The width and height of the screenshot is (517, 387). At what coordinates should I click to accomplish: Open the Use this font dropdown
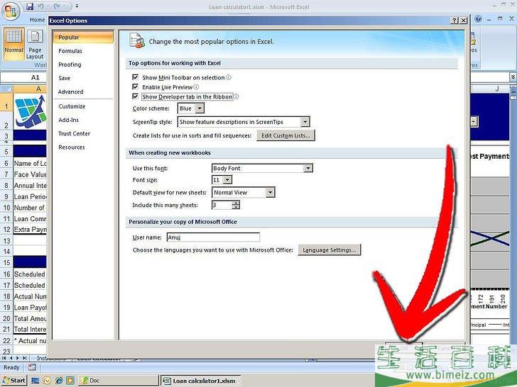308,168
